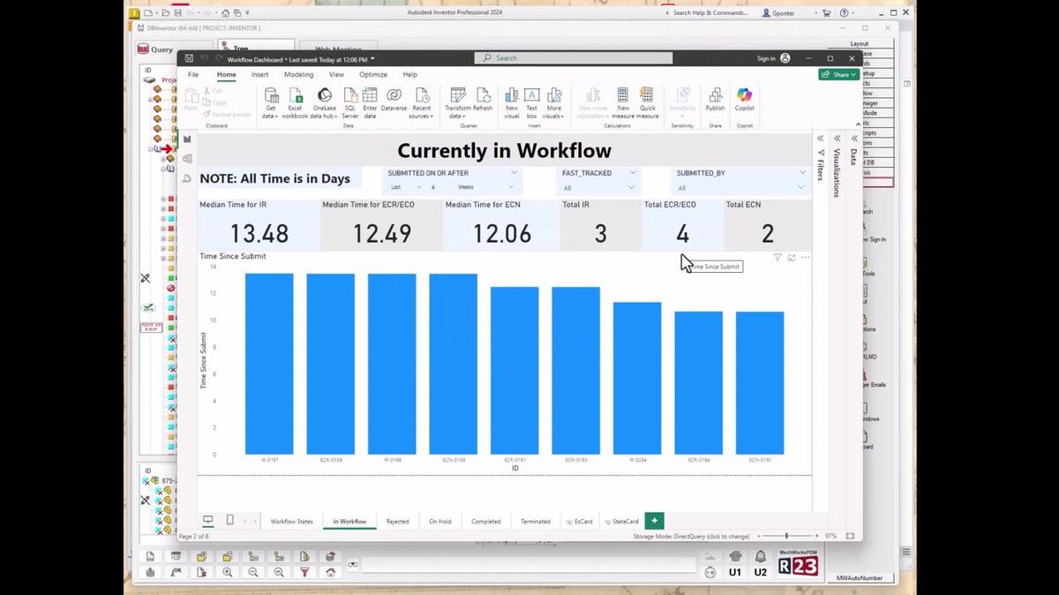The image size is (1059, 595).
Task: Open Terminated page tab
Action: pos(535,522)
